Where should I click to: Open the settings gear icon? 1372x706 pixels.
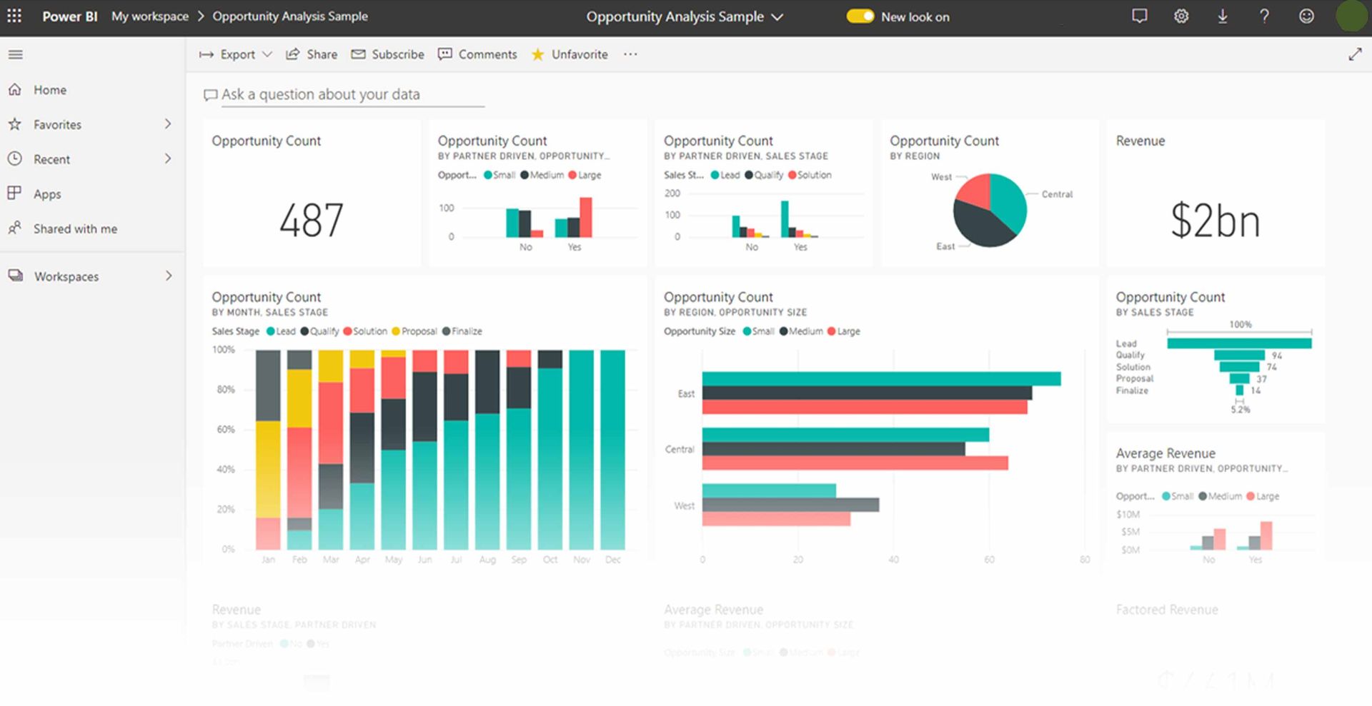point(1181,16)
